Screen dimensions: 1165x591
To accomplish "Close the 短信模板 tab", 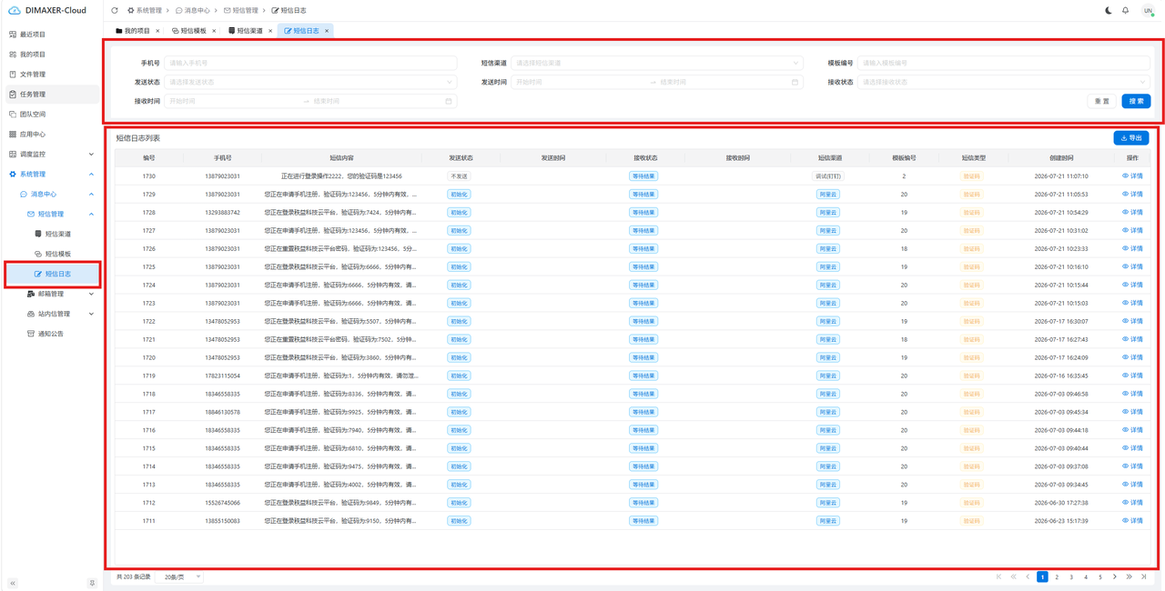I will point(214,31).
